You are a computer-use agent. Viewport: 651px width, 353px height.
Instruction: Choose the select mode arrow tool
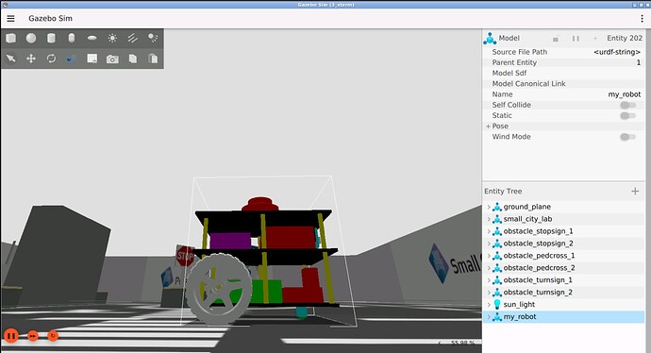click(x=10, y=59)
